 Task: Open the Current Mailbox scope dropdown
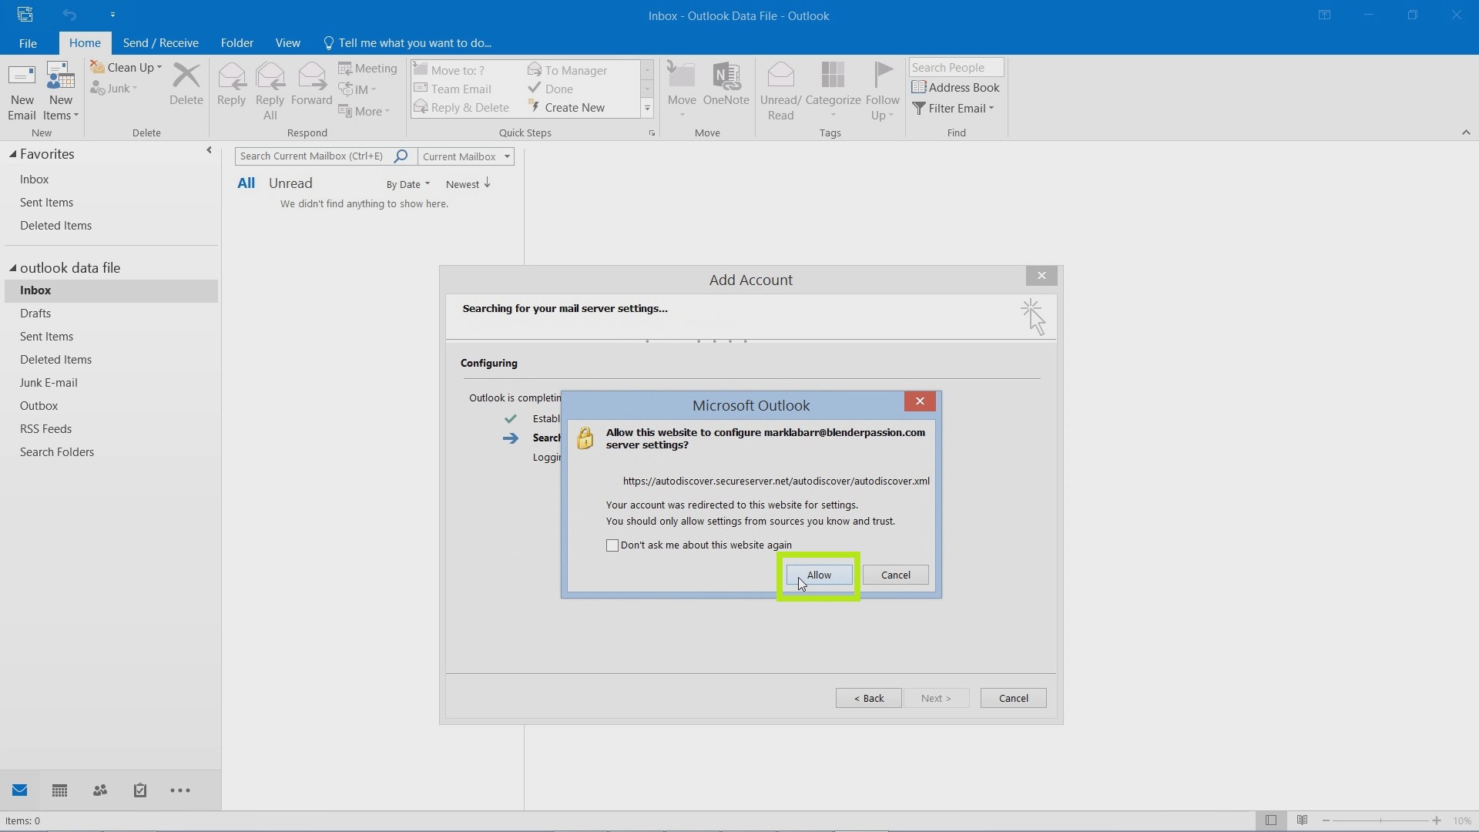[465, 156]
